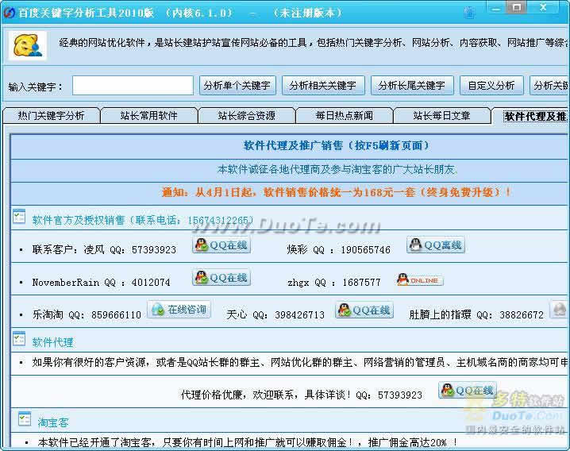Image resolution: width=570 pixels, height=451 pixels.
Task: Click QQ在线 button beside NovemberRain 4012074
Action: click(x=221, y=278)
